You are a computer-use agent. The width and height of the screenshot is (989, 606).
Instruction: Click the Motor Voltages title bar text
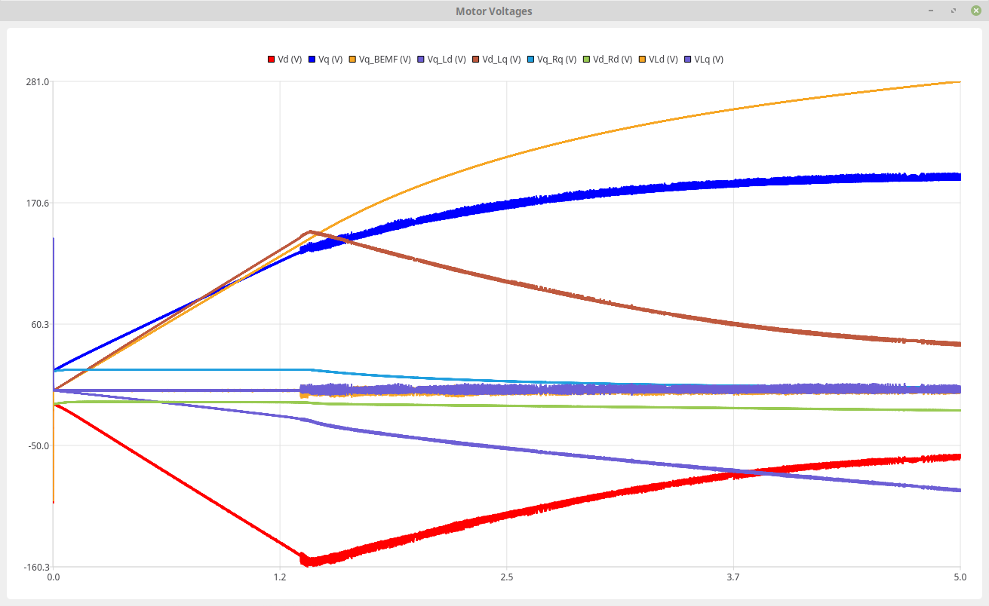click(493, 11)
